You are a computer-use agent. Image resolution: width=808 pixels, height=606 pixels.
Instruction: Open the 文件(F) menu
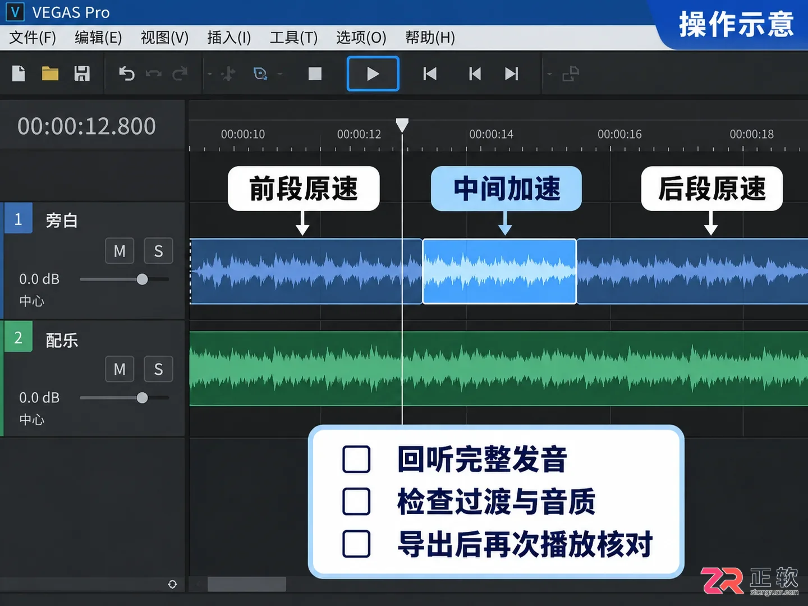(33, 38)
